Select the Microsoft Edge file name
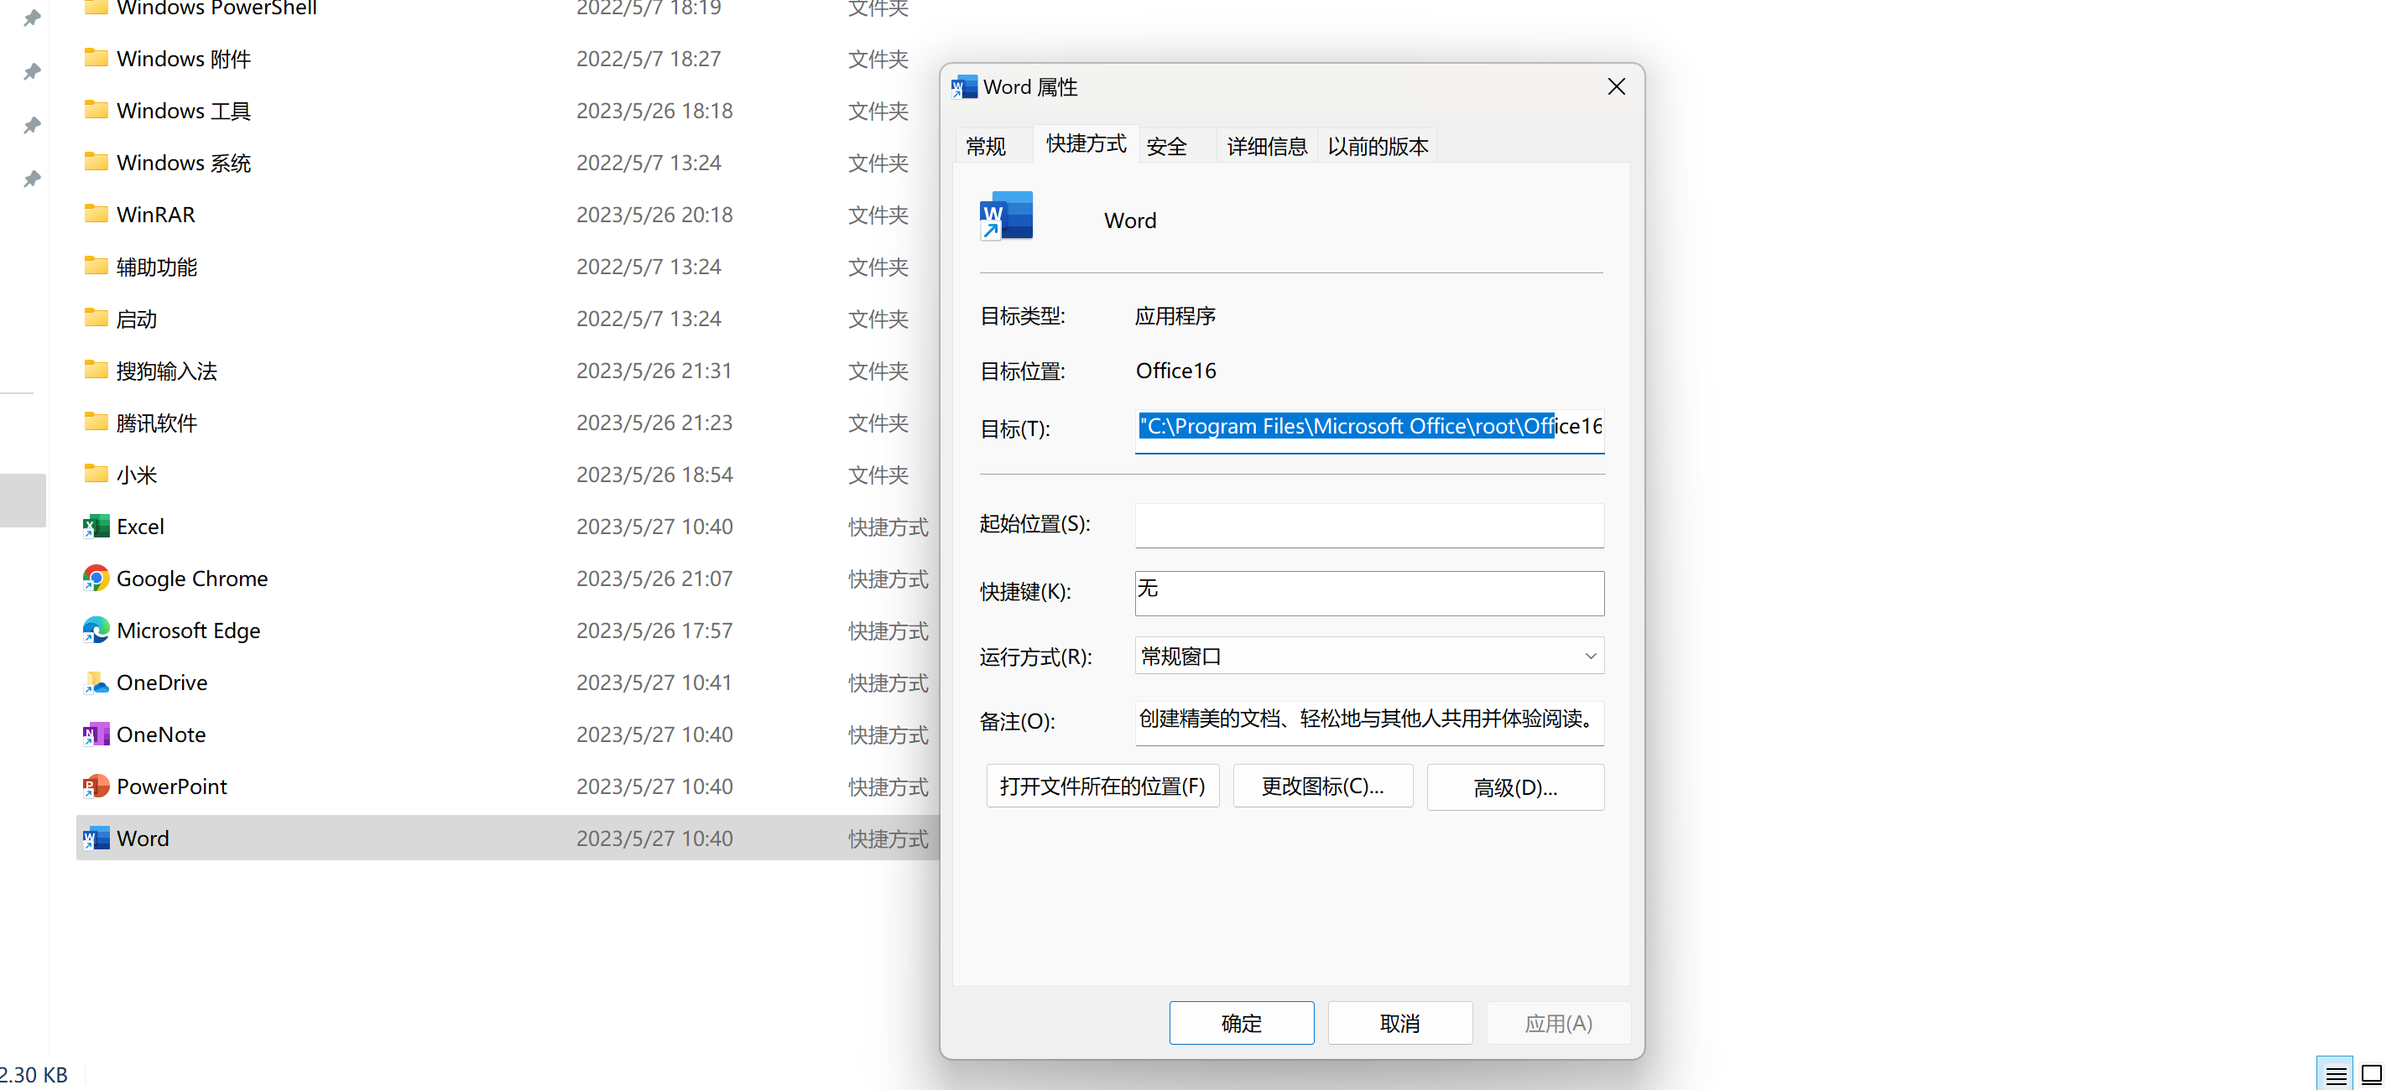2397x1090 pixels. pos(188,631)
